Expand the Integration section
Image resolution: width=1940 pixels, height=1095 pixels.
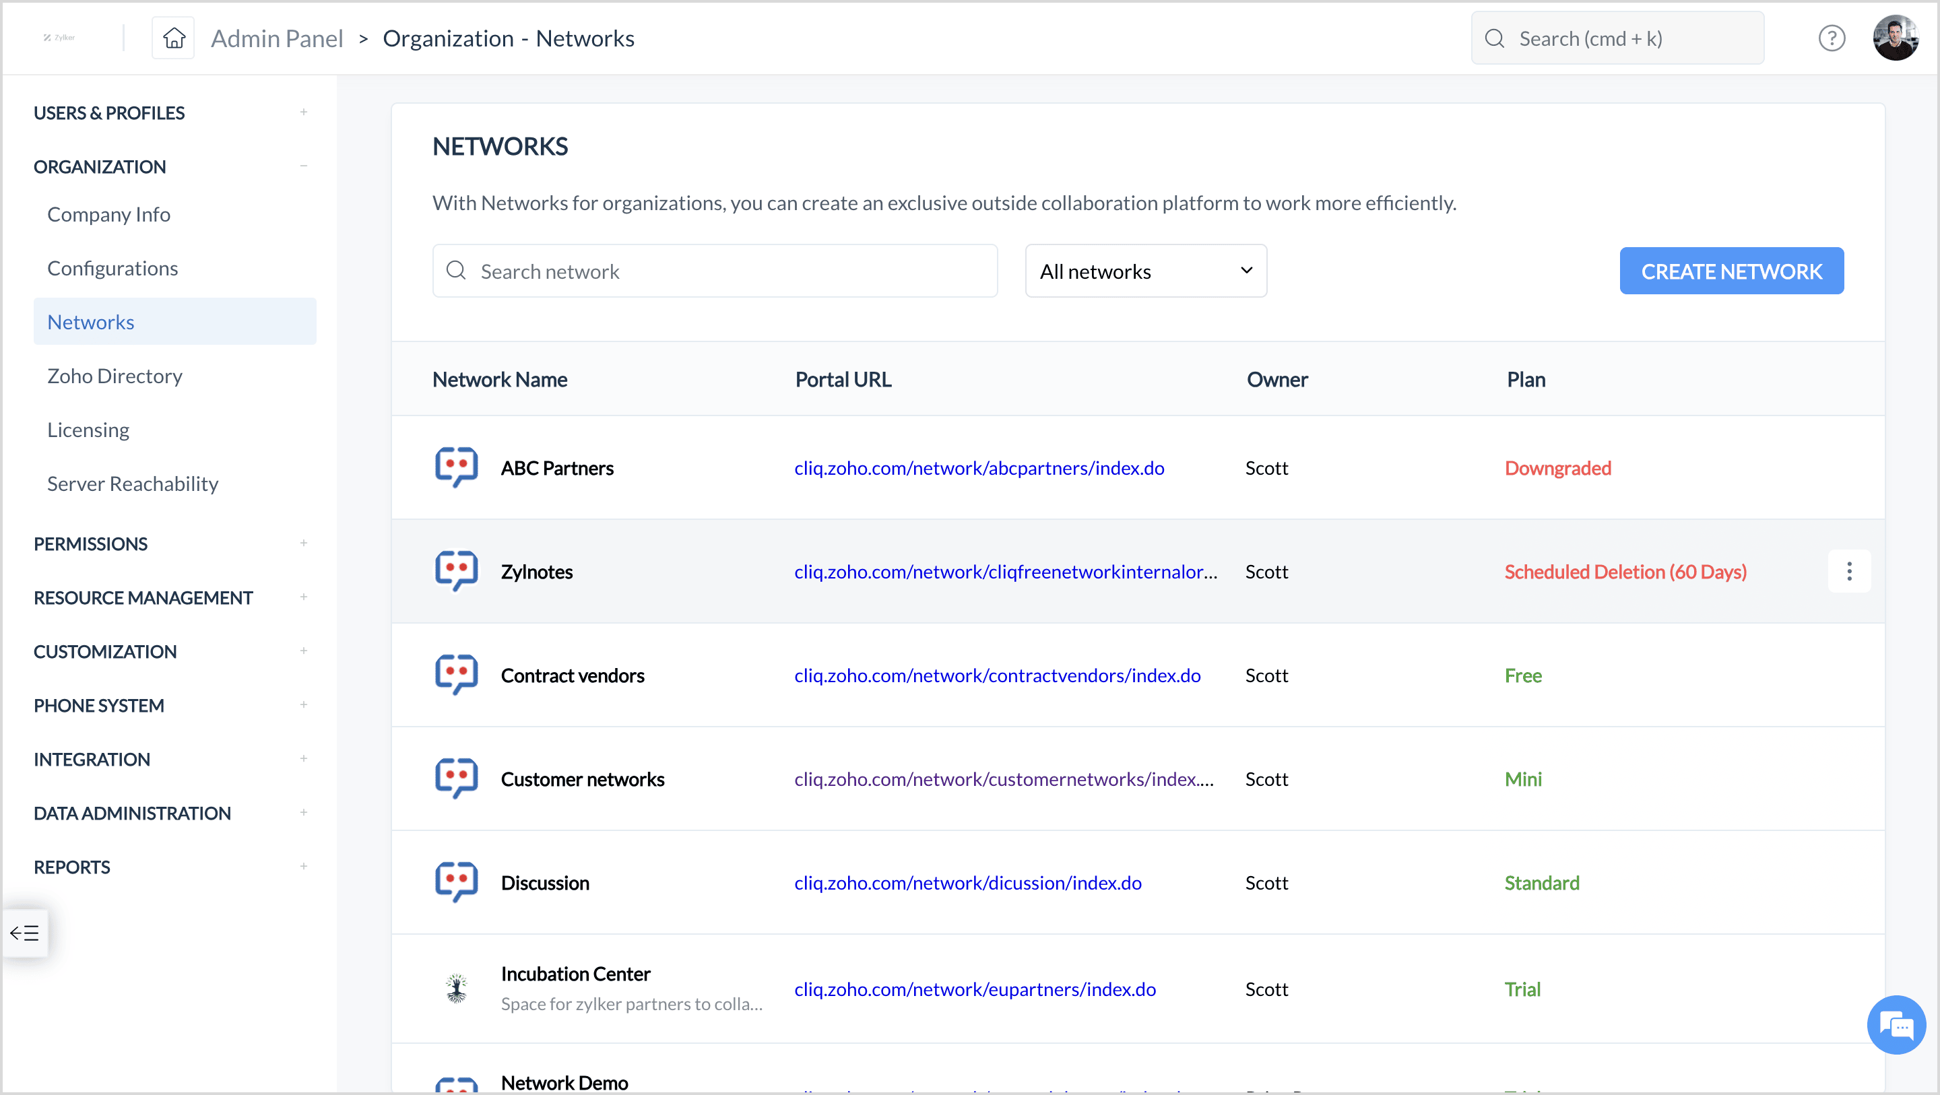coord(304,758)
